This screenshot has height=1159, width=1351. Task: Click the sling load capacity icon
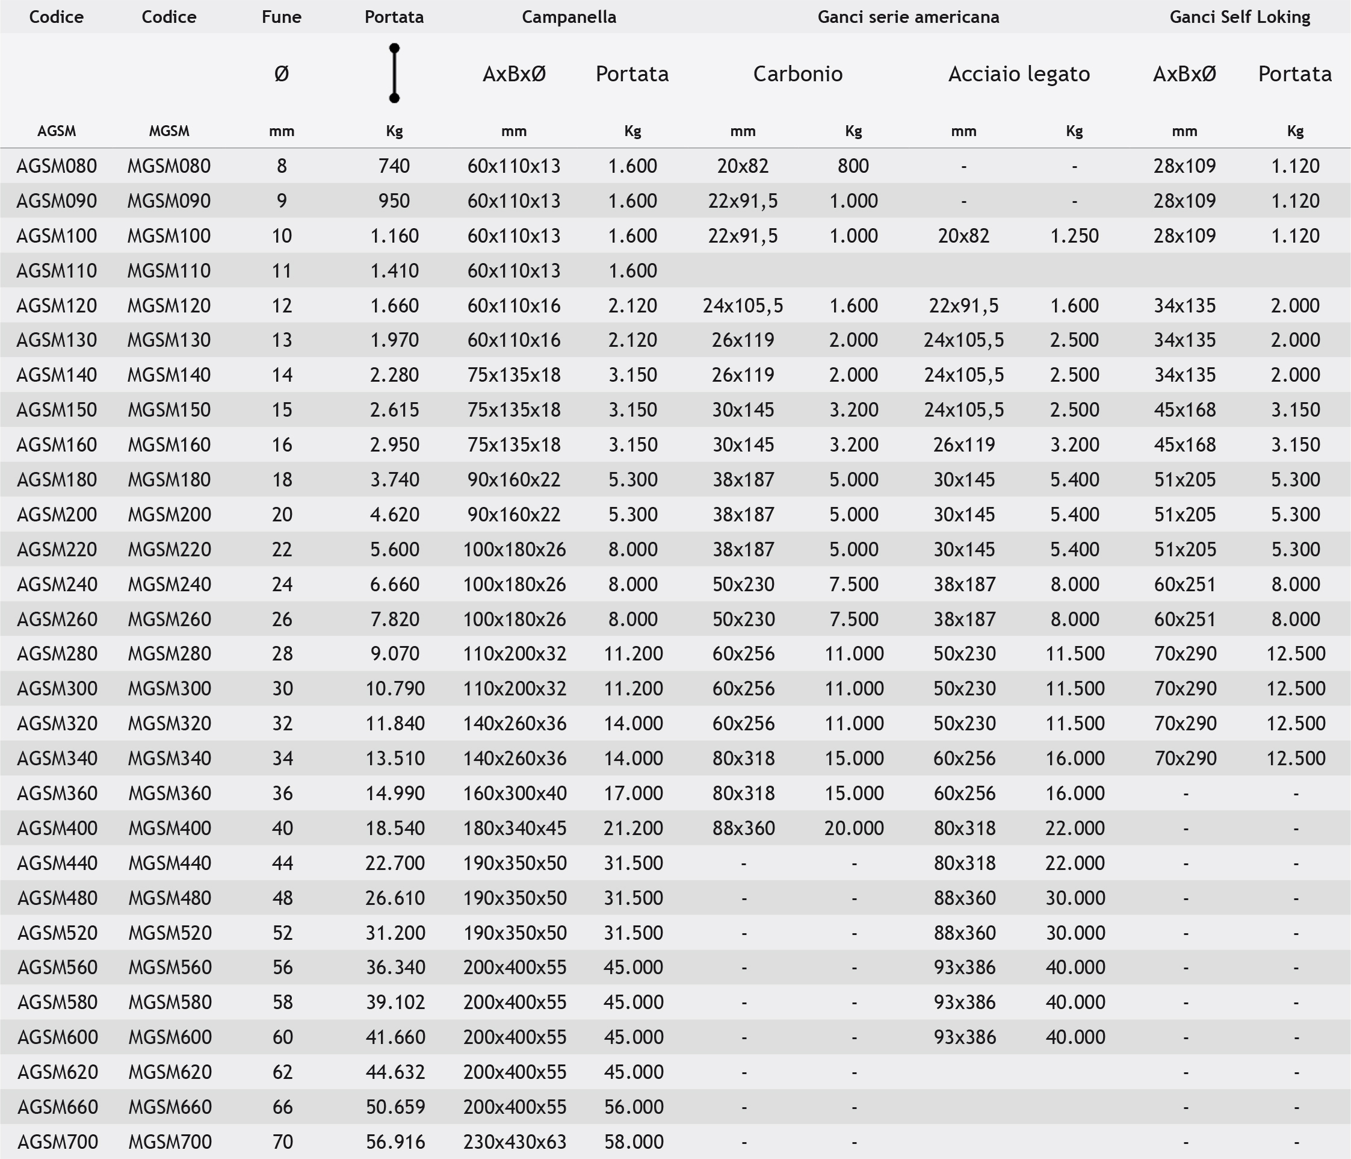pyautogui.click(x=394, y=73)
